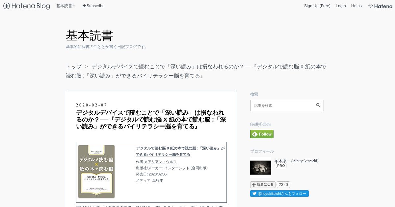
Task: Open 冬木糸一 (id:huyukiitoichi) profile link
Action: click(296, 161)
